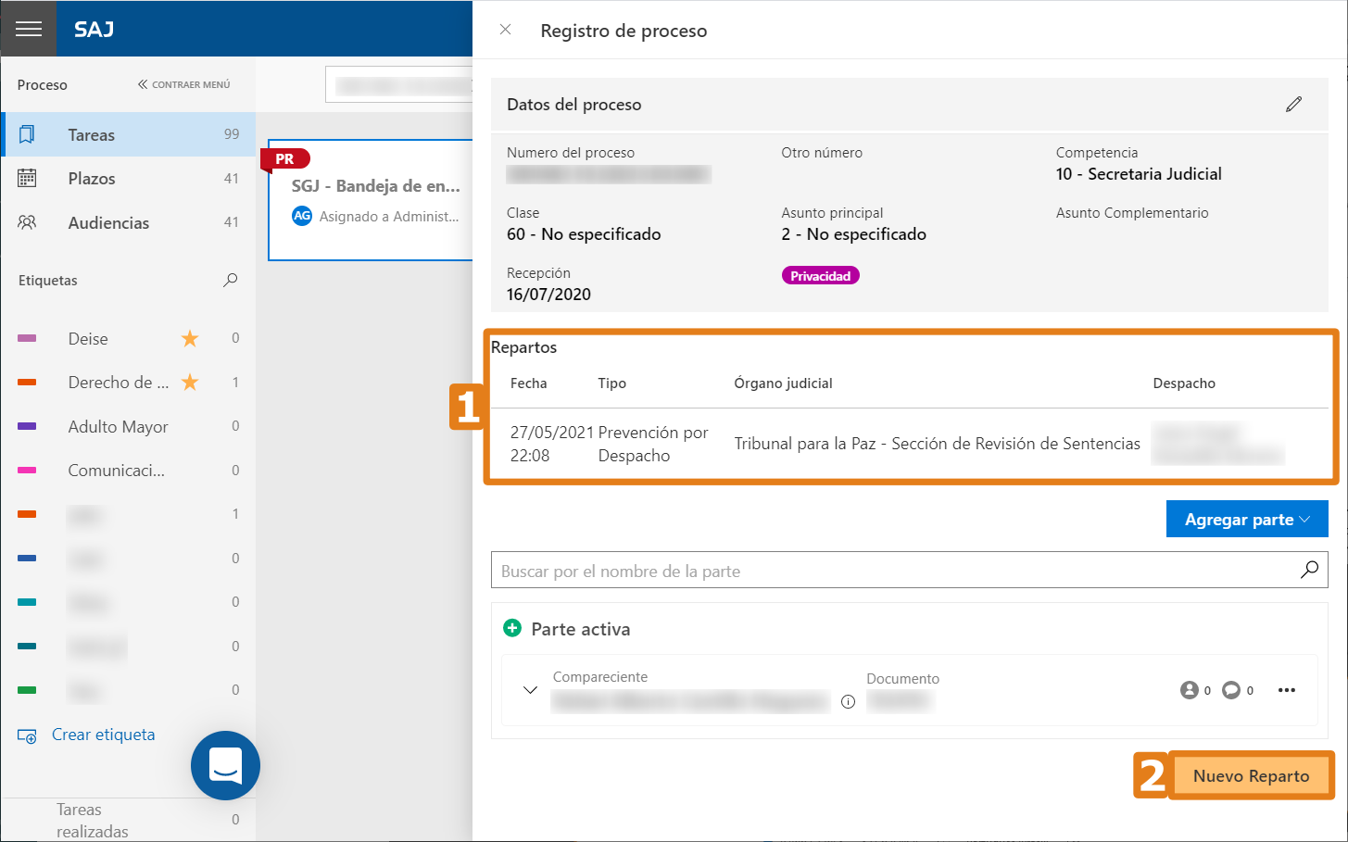This screenshot has height=842, width=1348.
Task: Select 27/05/2021 22:08 reparto date
Action: click(x=551, y=444)
